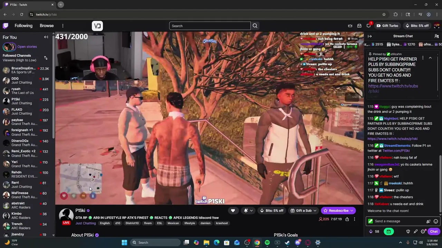
Task: Select the fivem tag
Action: pyautogui.click(x=148, y=223)
